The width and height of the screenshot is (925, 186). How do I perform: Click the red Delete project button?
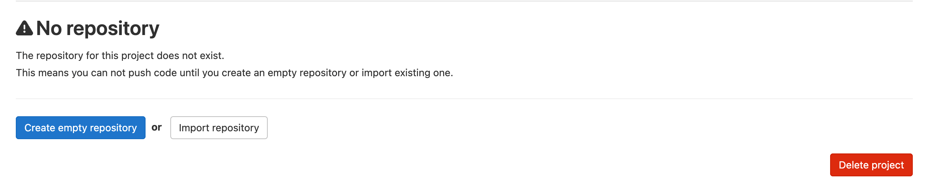(x=871, y=165)
